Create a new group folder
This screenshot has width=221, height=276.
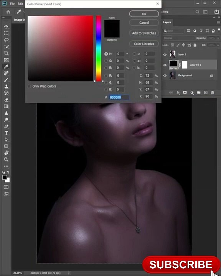click(x=199, y=92)
